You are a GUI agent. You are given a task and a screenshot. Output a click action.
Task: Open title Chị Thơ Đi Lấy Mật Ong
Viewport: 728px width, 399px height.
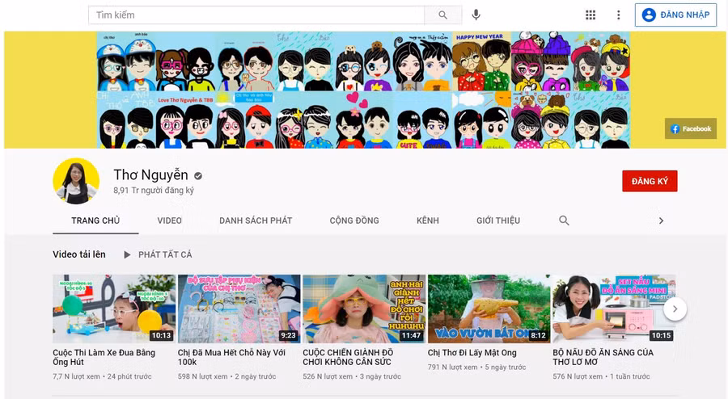[x=472, y=353]
